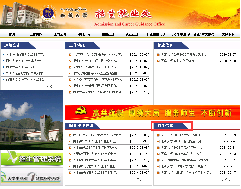241x189 pixels.
Task: Open 西藏大学2021年本科招生章程
Action: click(181, 154)
